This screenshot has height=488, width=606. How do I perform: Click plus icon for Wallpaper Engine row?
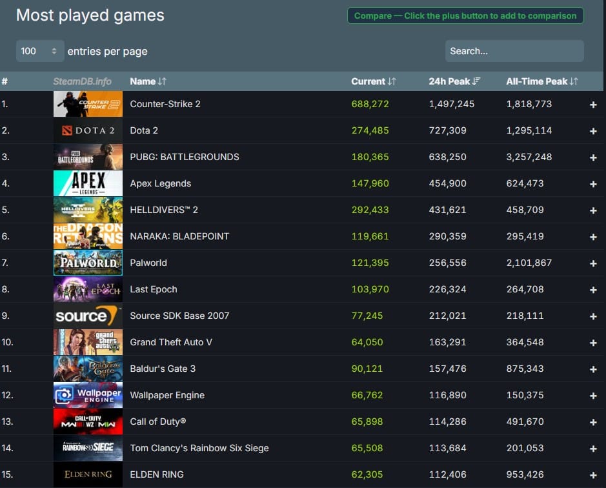(593, 396)
